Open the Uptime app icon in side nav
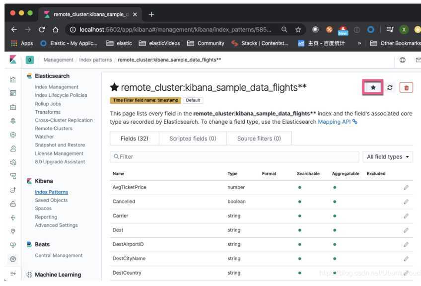 click(x=13, y=190)
